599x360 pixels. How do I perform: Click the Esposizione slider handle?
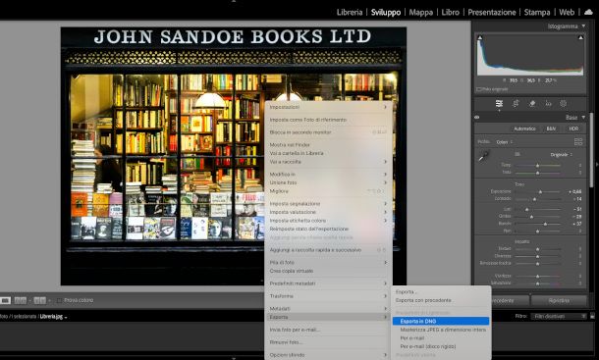(x=540, y=191)
